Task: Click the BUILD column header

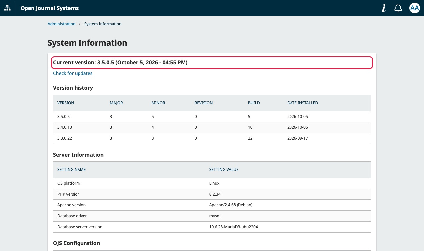Action: click(x=254, y=103)
